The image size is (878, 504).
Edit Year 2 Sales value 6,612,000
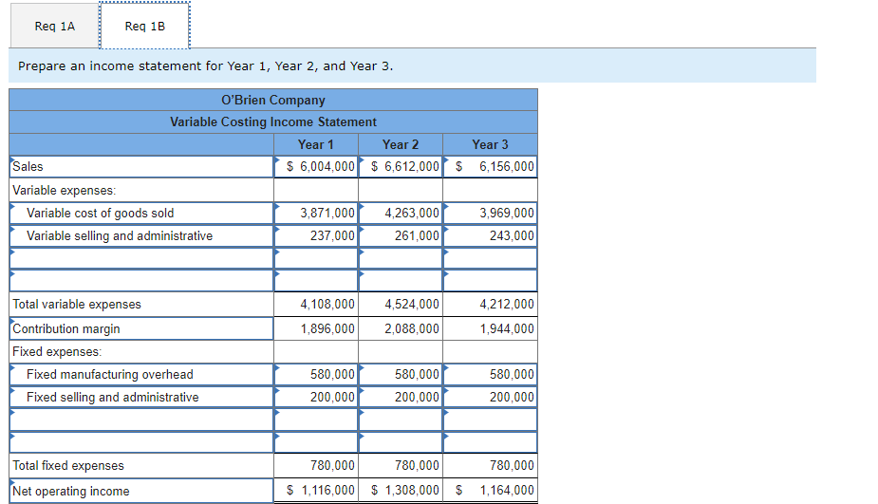coord(401,167)
